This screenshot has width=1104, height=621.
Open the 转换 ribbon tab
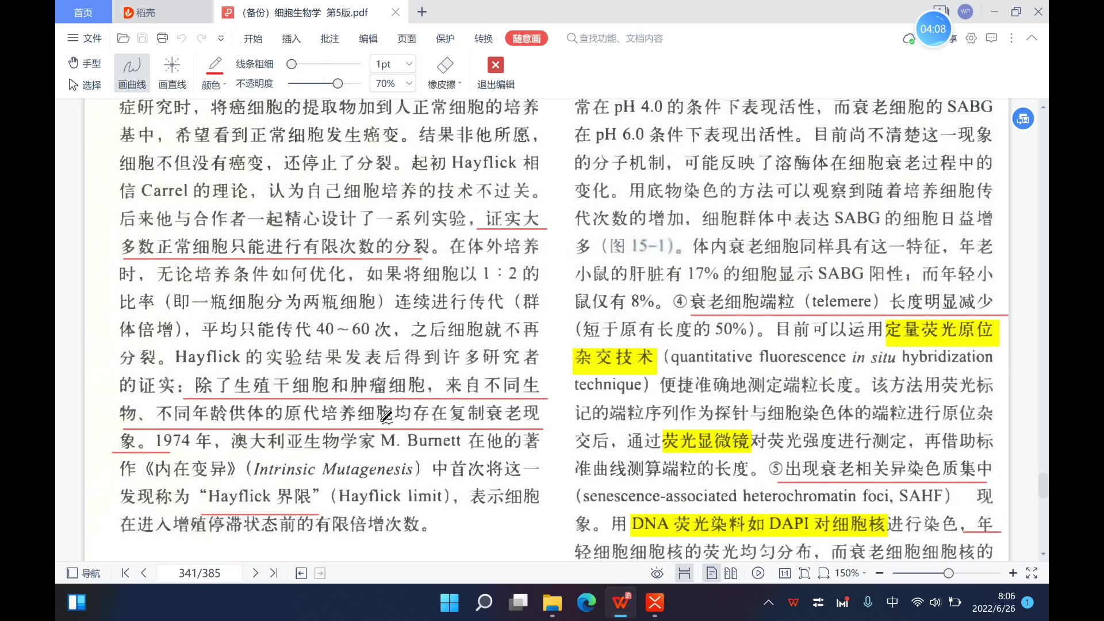click(484, 39)
